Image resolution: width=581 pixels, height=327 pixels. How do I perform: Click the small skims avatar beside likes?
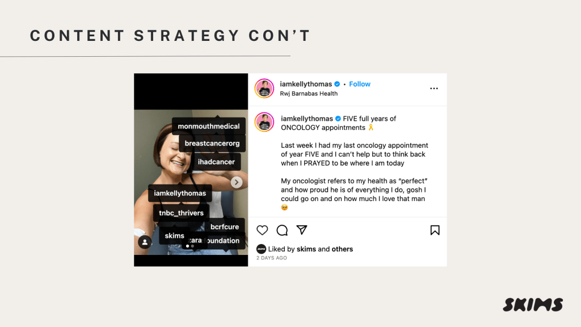point(261,249)
